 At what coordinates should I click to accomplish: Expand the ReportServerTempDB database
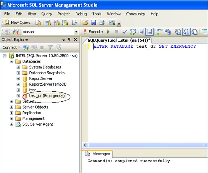click(x=18, y=84)
